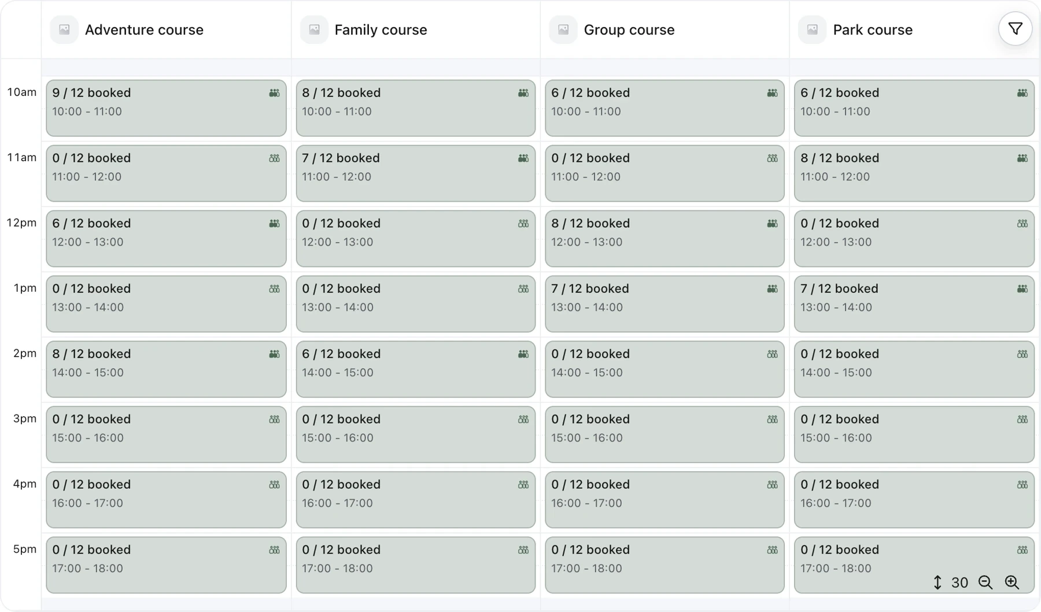Click people icon on Family 15:00 slot

point(523,420)
